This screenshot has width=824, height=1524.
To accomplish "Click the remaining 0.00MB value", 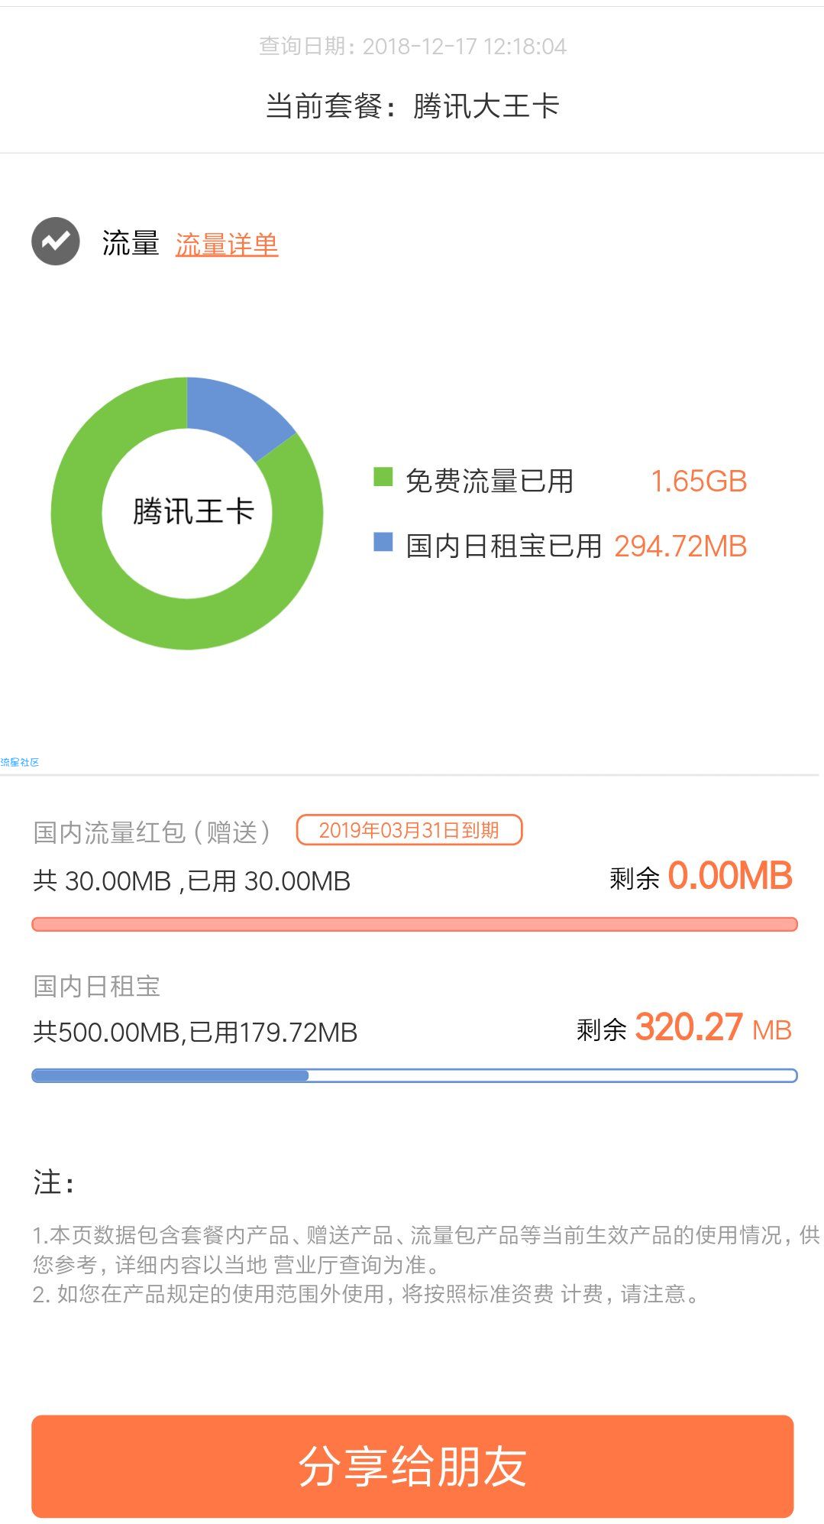I will coord(729,876).
